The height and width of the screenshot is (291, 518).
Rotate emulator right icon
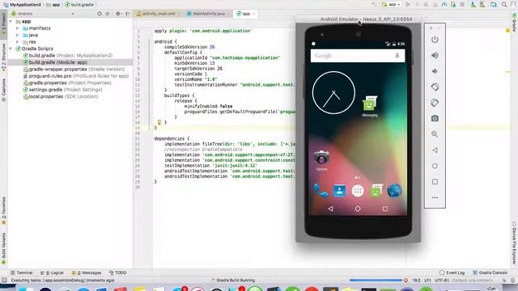click(x=435, y=103)
